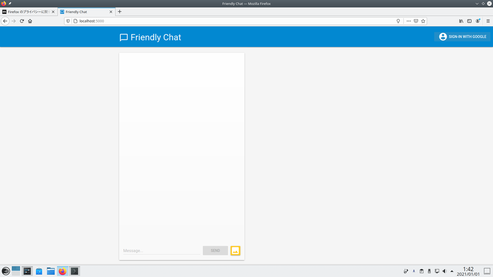Toggle the Firefox sidebar
Viewport: 493px width, 277px height.
pyautogui.click(x=469, y=21)
